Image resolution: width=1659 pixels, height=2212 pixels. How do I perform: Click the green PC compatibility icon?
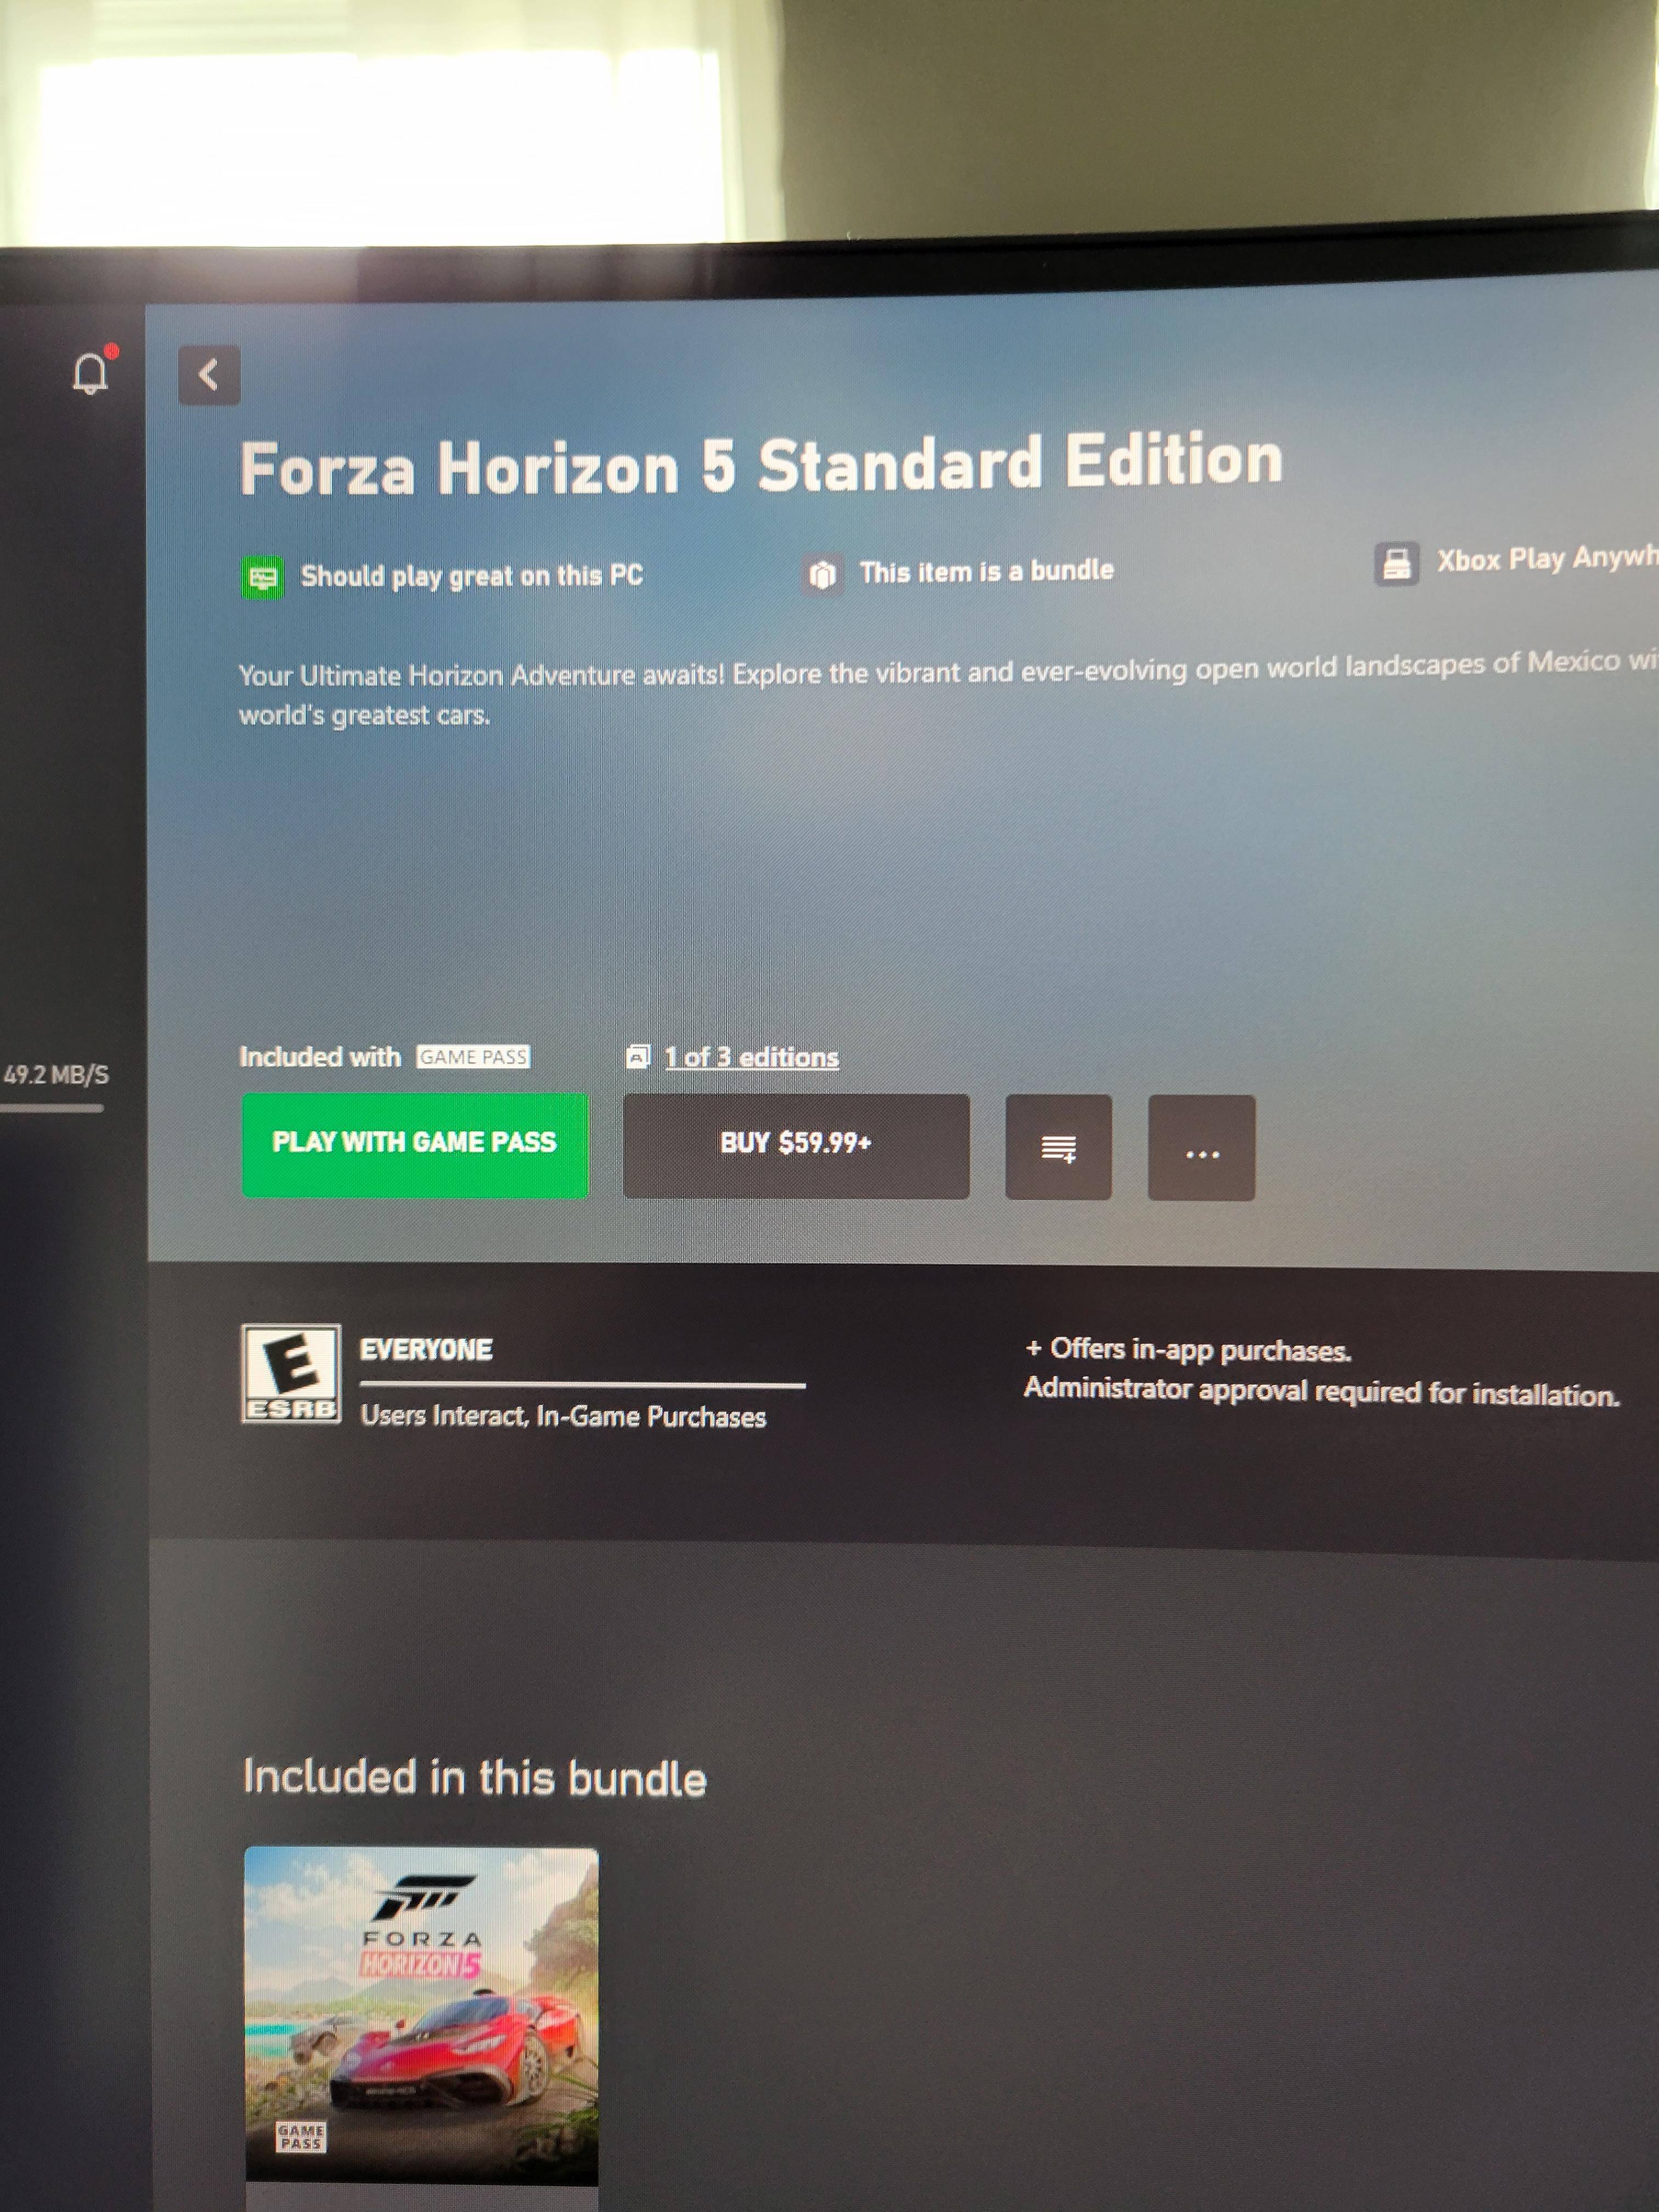[263, 577]
